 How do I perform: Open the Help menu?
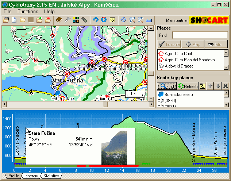pos(49,11)
